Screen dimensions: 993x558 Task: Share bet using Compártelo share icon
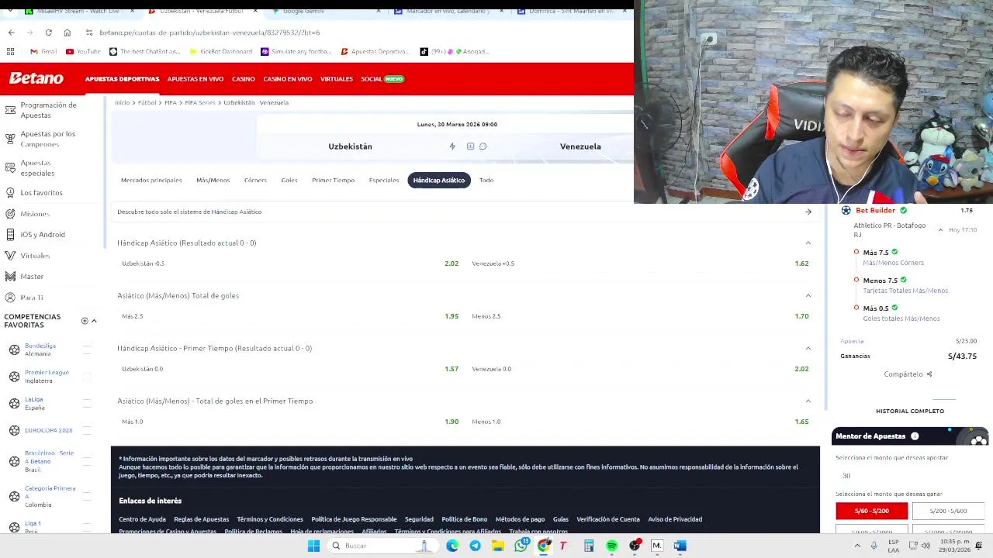(x=929, y=374)
